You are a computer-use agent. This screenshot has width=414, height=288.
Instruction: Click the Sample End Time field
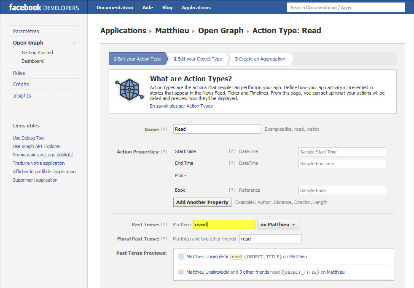pos(342,164)
